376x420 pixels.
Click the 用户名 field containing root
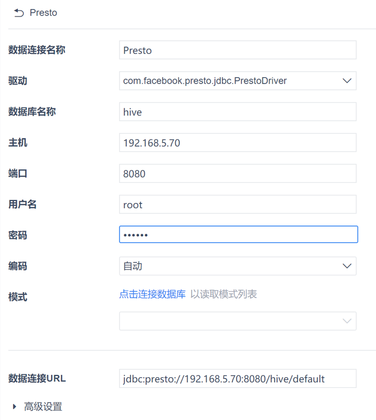(x=237, y=205)
